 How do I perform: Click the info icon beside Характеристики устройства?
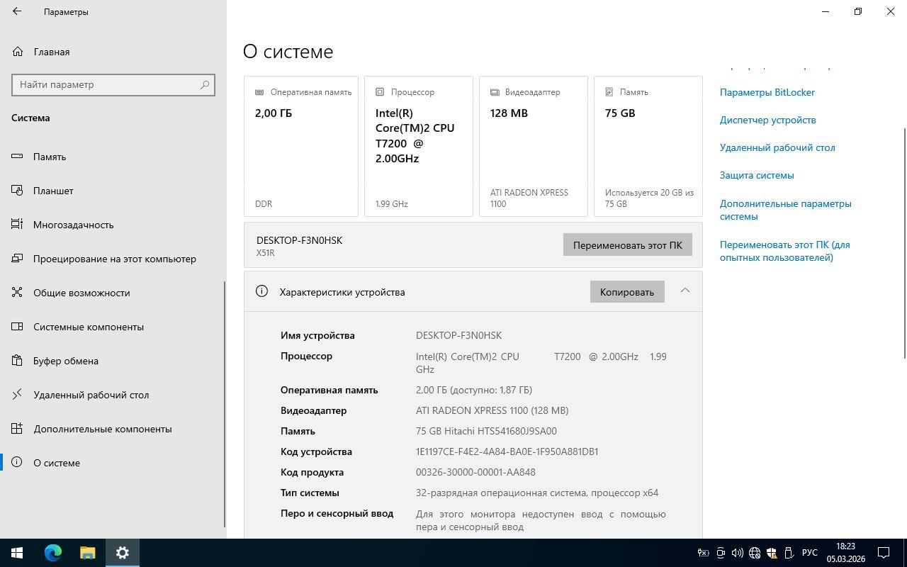tap(261, 291)
